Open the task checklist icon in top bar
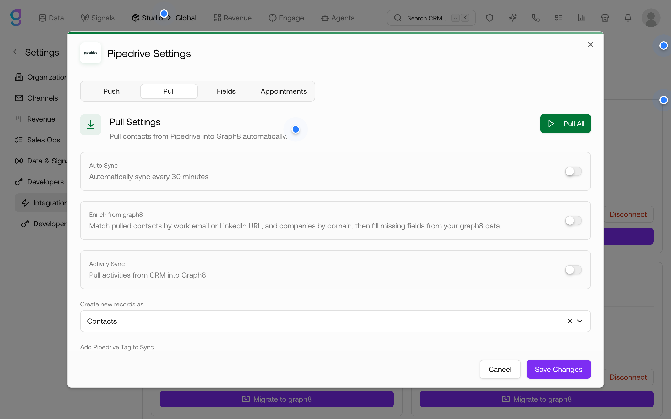 coord(559,18)
